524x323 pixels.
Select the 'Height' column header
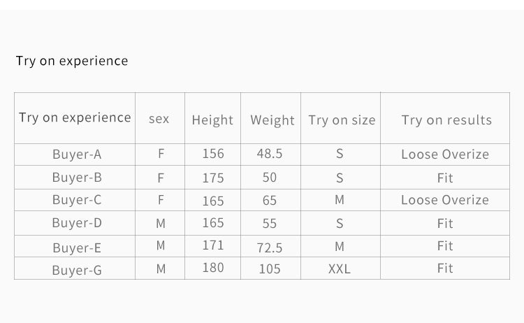tap(212, 120)
